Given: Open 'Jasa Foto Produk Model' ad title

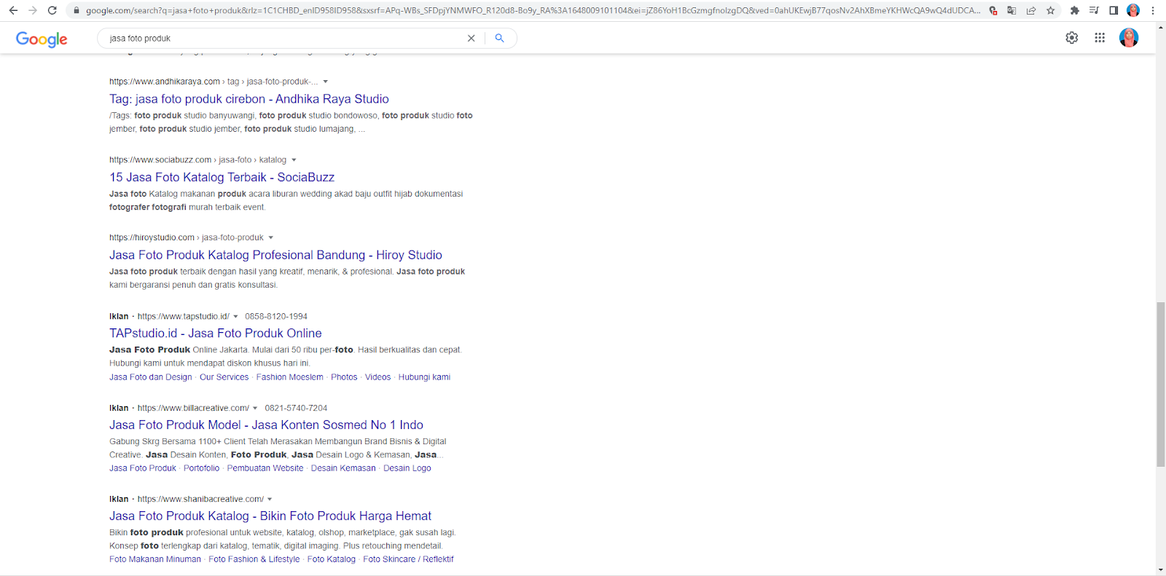Looking at the screenshot, I should [266, 425].
